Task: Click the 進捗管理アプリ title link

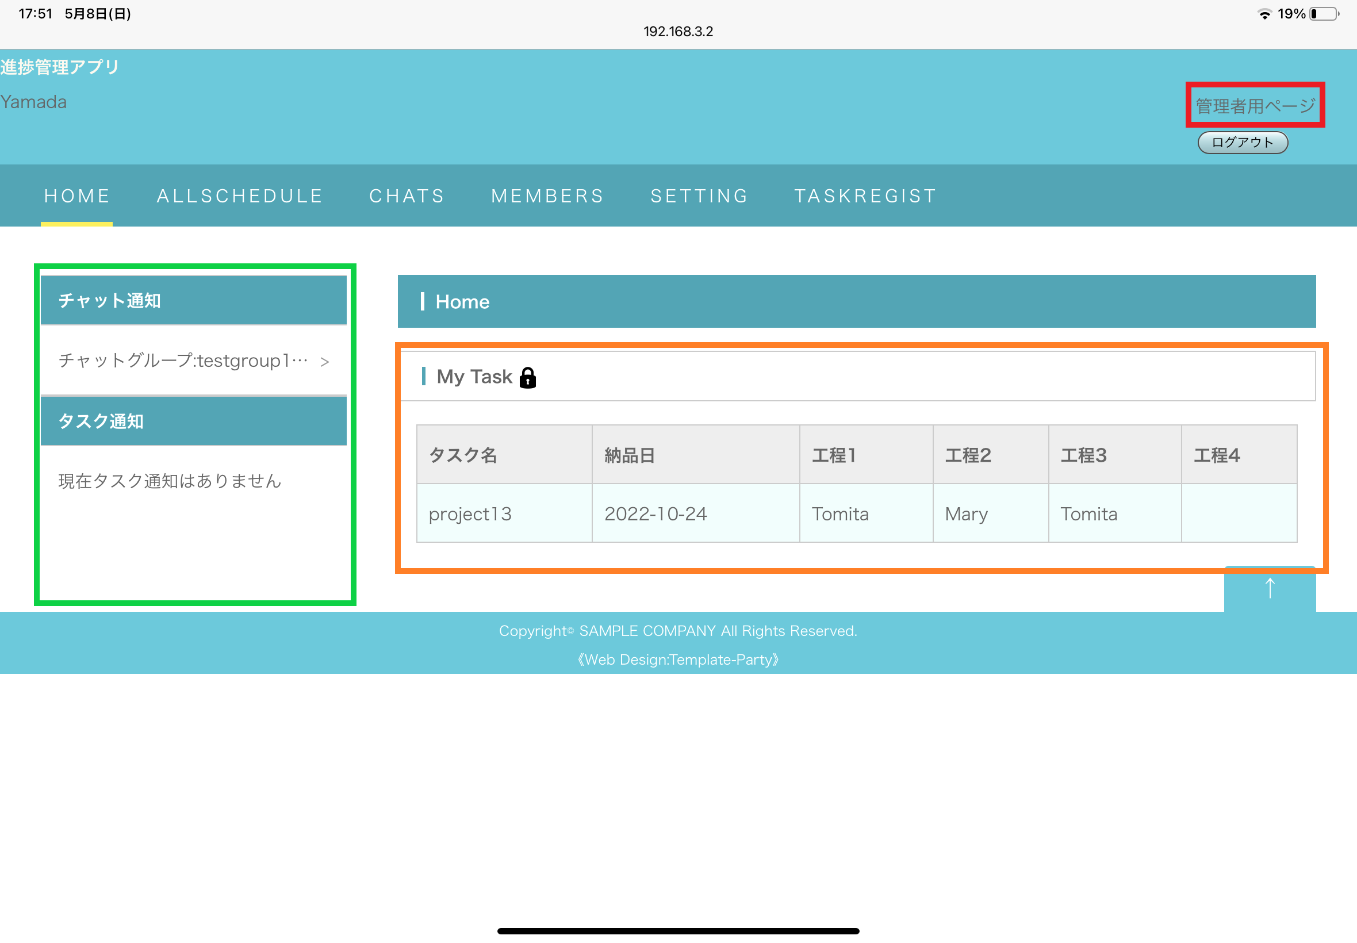Action: tap(60, 67)
